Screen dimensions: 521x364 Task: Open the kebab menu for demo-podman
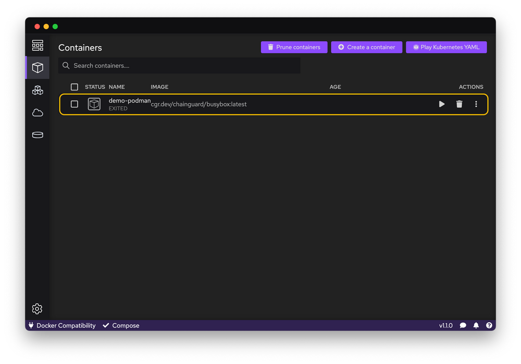[x=476, y=104]
